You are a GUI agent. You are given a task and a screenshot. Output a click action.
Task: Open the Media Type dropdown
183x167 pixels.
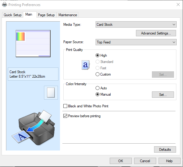coord(136,25)
